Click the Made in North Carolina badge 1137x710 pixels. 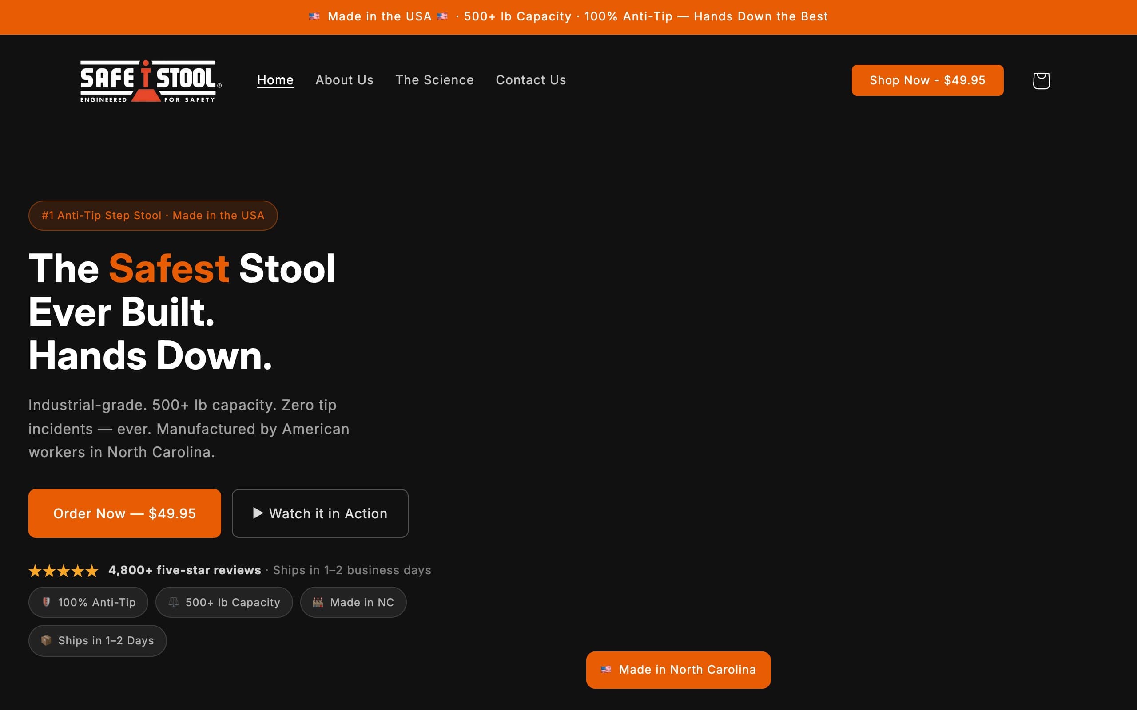point(679,670)
